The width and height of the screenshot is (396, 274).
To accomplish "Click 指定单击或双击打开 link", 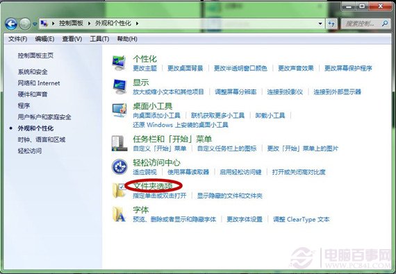I will (160, 196).
